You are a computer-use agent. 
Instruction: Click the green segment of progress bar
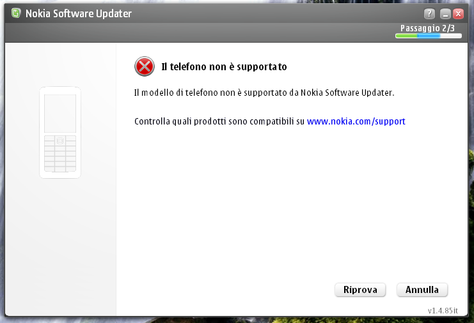[x=406, y=36]
